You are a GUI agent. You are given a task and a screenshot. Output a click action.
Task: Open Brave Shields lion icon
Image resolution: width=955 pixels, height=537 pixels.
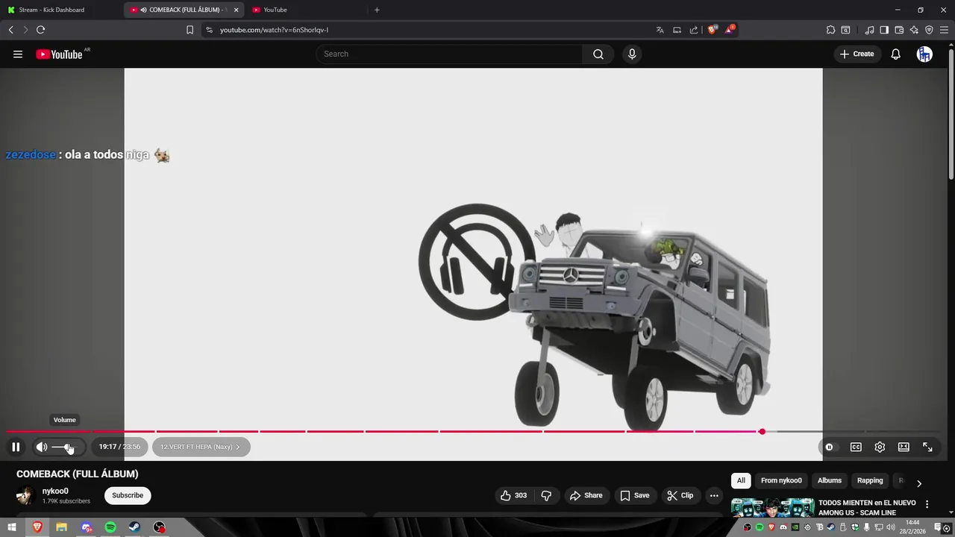(713, 30)
